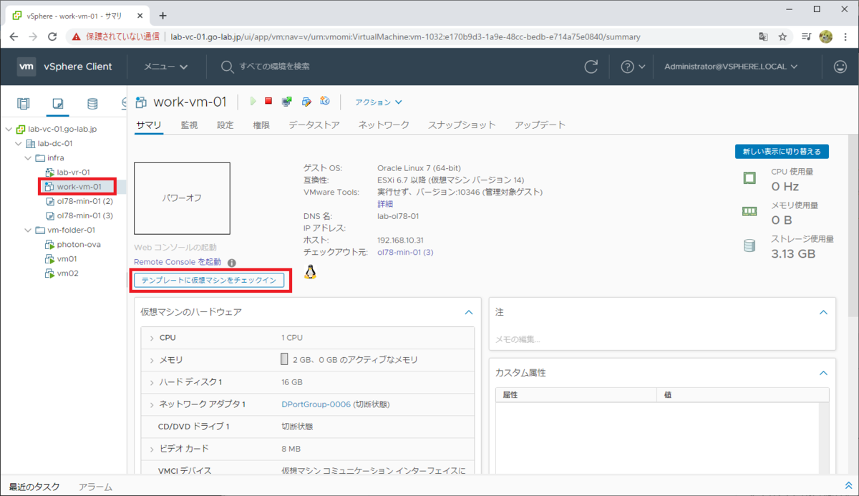Open the Storage inventory view icon

tap(92, 104)
